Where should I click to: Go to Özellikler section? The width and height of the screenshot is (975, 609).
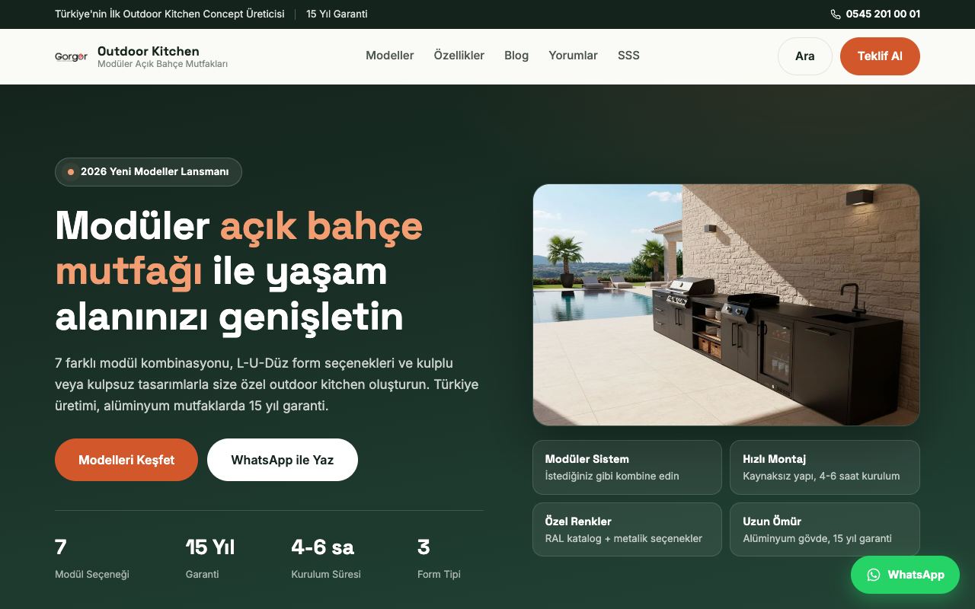point(459,56)
